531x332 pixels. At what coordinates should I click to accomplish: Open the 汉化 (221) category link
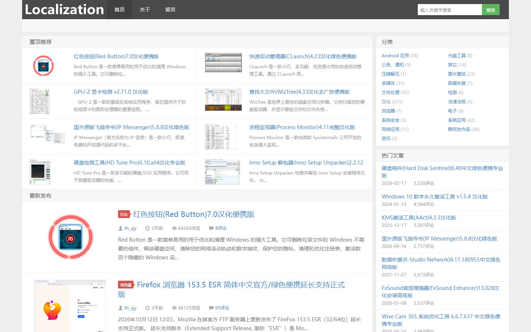point(386,102)
